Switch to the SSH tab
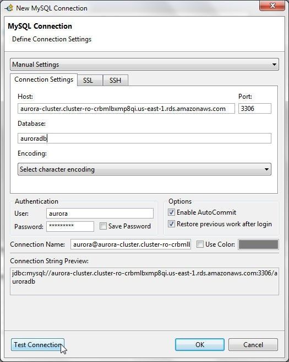289x362 pixels. 116,81
